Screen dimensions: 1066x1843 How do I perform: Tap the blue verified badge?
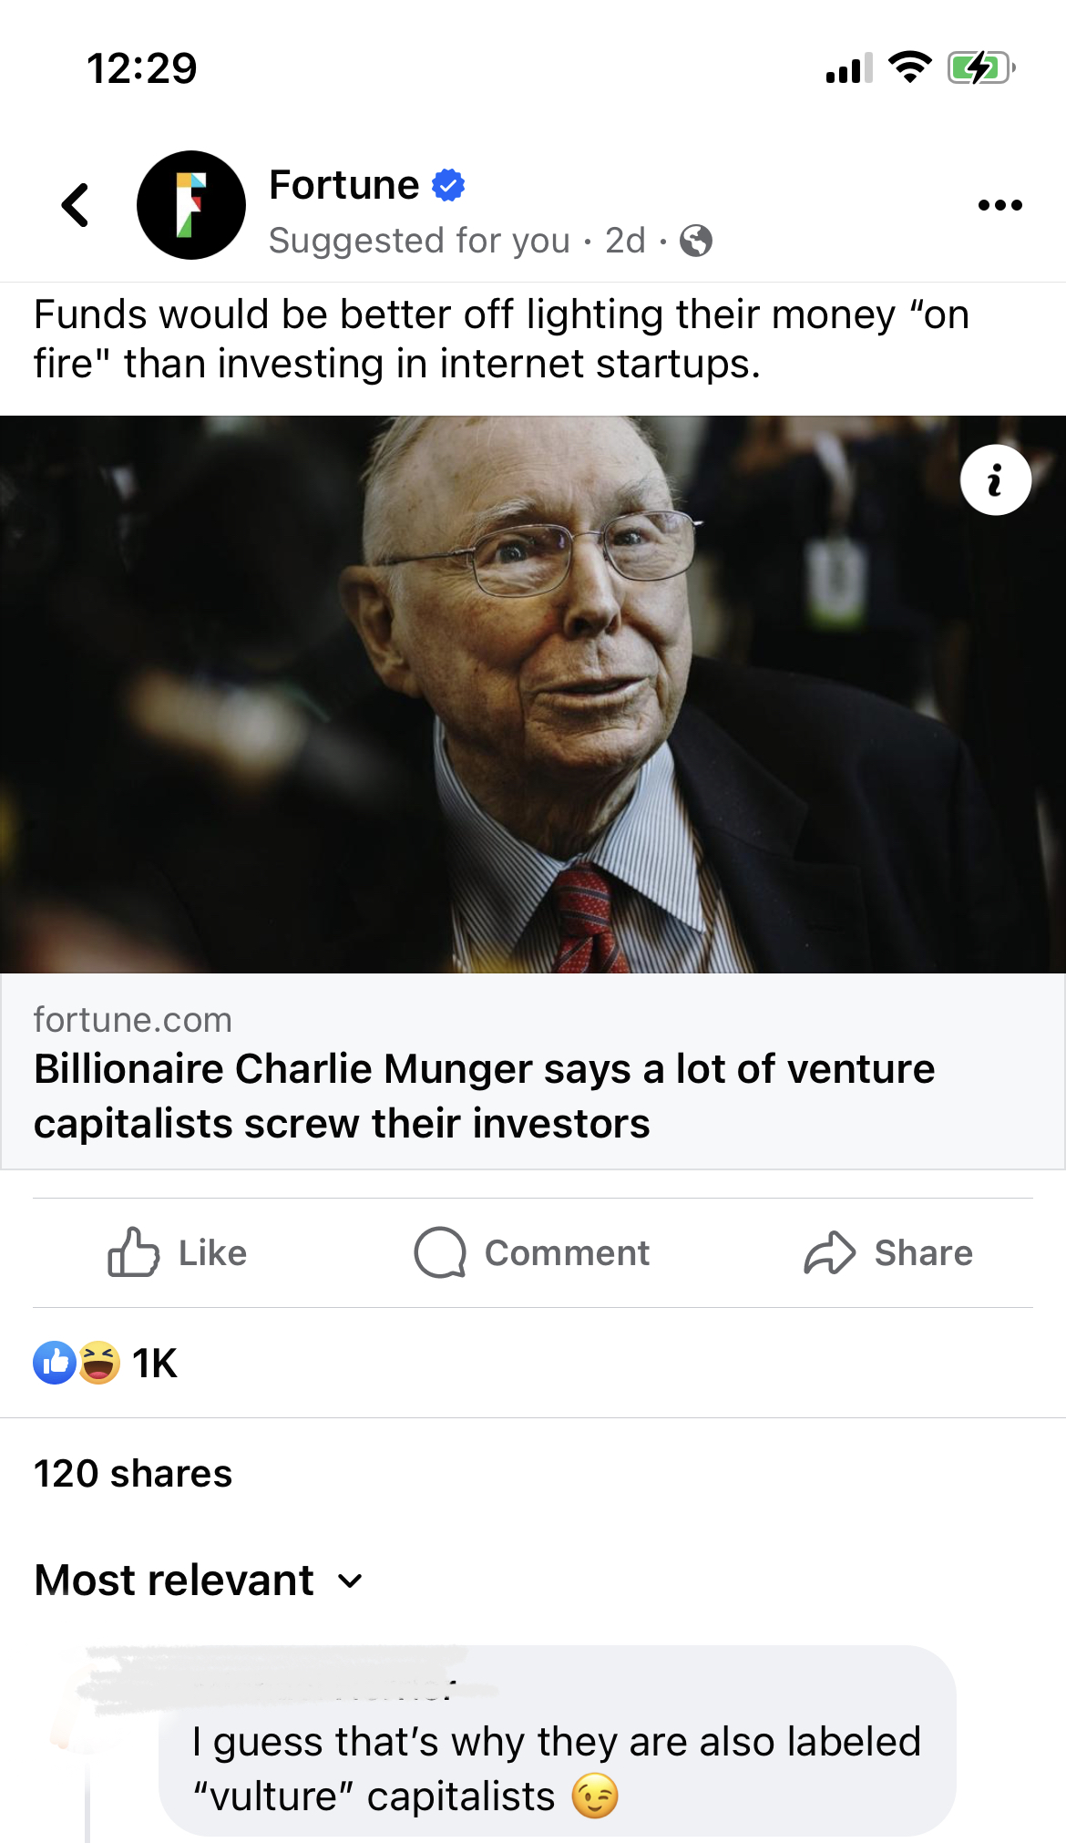448,185
